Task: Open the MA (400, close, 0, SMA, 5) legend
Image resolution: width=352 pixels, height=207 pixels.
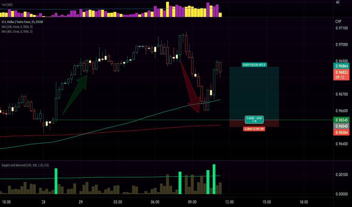Action: coord(17,32)
